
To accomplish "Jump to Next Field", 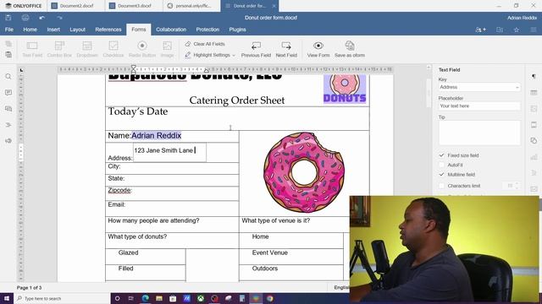I will [x=286, y=49].
